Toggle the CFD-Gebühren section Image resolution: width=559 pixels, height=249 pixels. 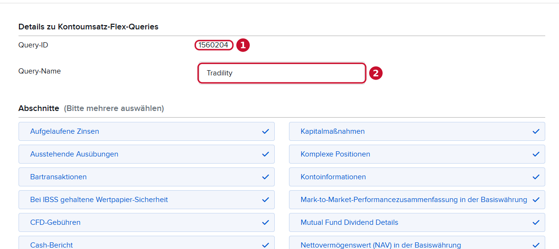[147, 222]
